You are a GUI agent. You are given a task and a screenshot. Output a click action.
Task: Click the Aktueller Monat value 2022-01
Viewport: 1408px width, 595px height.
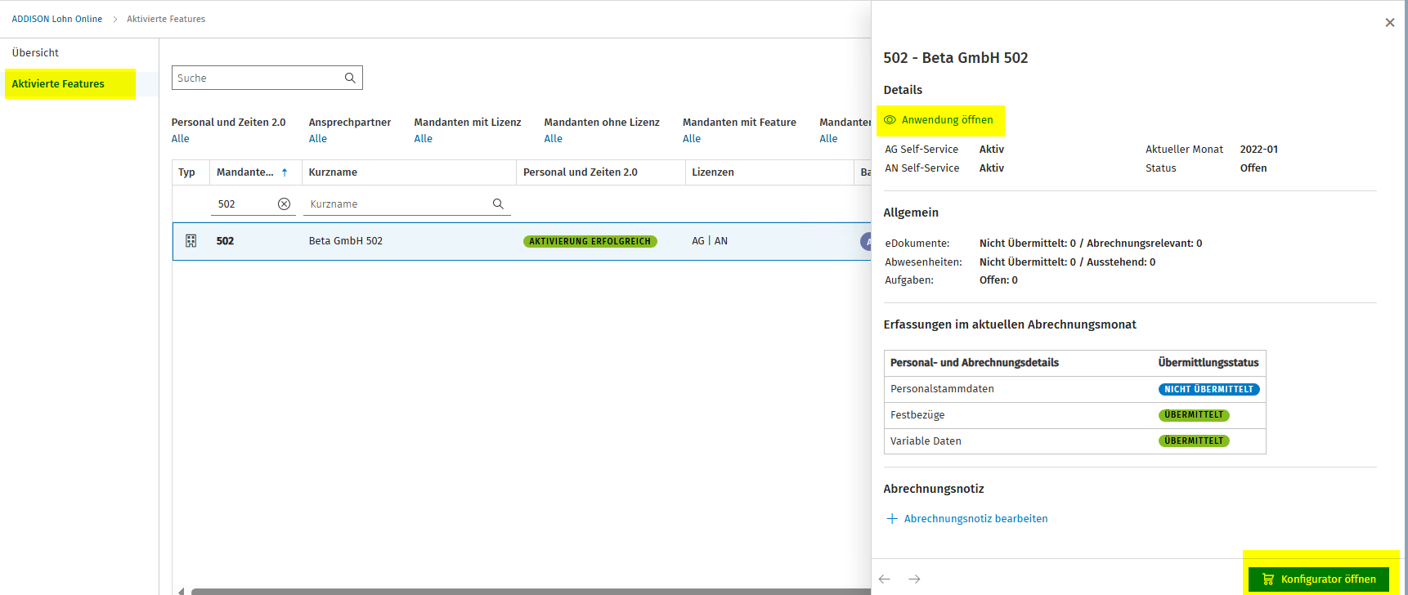coord(1259,150)
